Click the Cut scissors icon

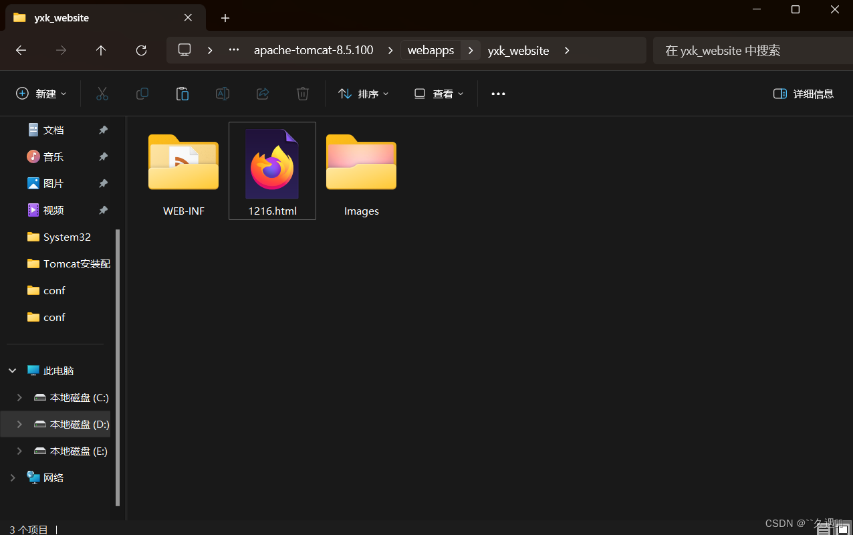click(x=102, y=94)
